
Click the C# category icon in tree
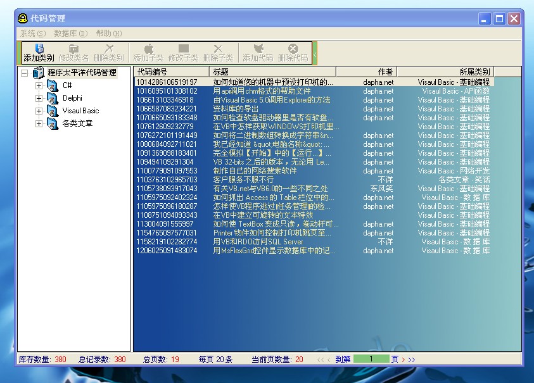point(53,85)
